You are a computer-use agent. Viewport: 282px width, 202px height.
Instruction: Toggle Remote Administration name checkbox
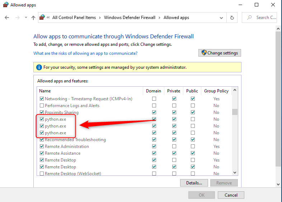point(42,146)
